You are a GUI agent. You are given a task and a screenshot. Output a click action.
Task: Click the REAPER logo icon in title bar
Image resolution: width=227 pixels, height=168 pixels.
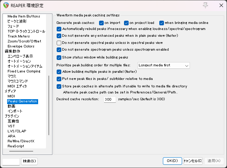click(6, 5)
